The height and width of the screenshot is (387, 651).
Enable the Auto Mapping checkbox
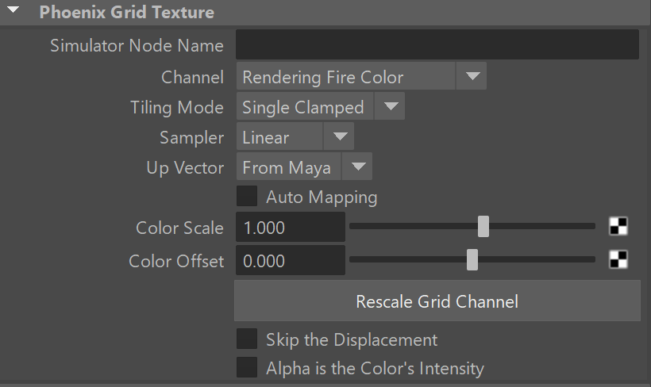tap(247, 196)
